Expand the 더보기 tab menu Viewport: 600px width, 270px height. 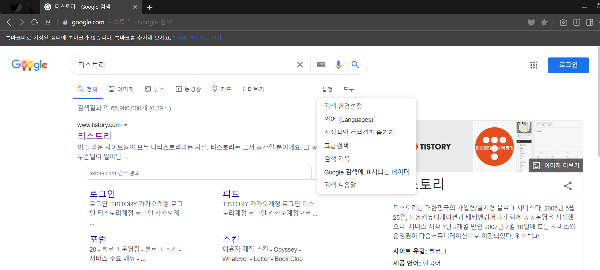tap(254, 89)
